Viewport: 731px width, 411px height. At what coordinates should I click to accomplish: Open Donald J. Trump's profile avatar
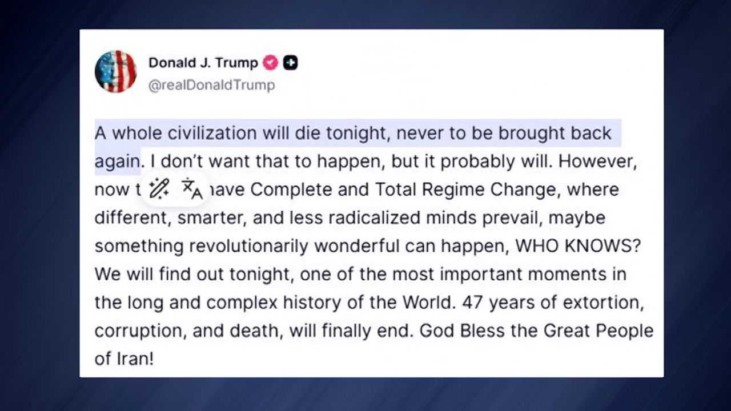pyautogui.click(x=115, y=71)
